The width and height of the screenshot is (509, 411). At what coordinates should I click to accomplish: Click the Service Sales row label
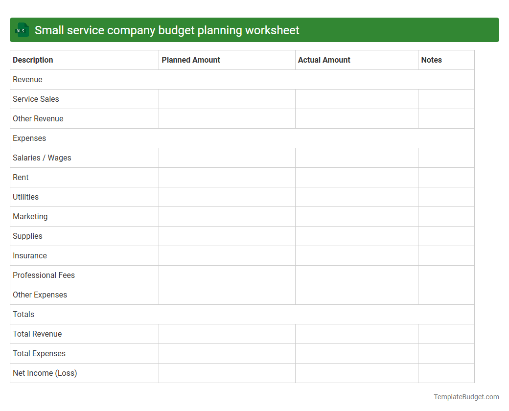tap(36, 99)
